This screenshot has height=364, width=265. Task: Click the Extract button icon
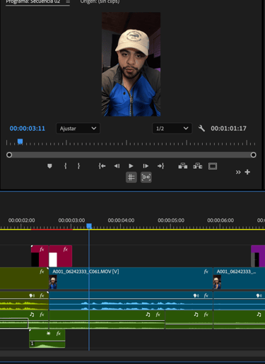point(198,166)
